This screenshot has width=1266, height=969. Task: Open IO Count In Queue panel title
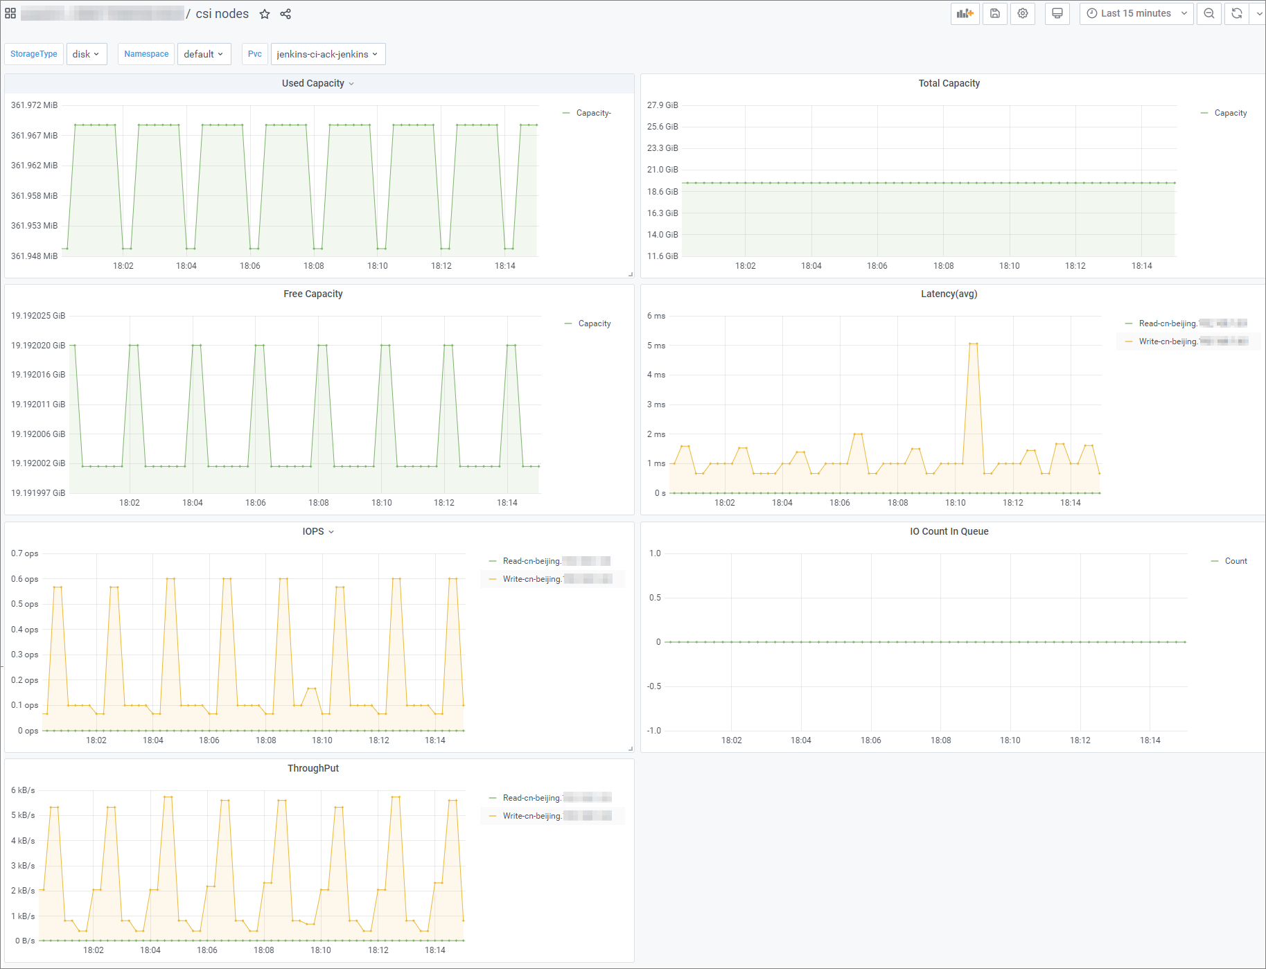click(x=949, y=531)
